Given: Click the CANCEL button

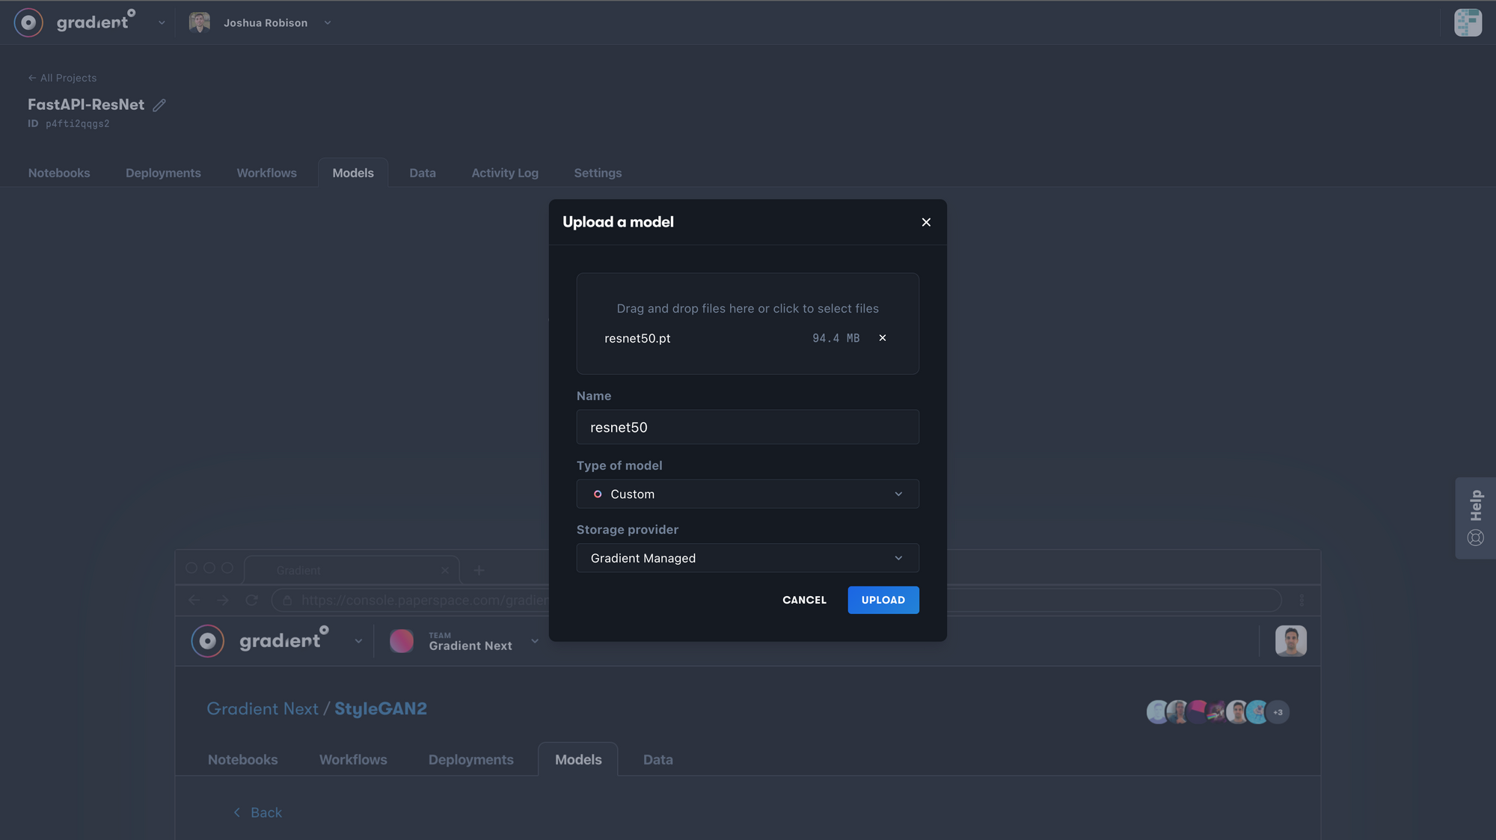Looking at the screenshot, I should pos(804,600).
